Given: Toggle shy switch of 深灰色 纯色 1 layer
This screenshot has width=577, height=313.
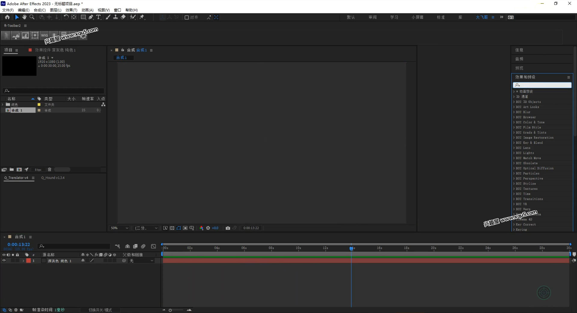Looking at the screenshot, I should [83, 260].
